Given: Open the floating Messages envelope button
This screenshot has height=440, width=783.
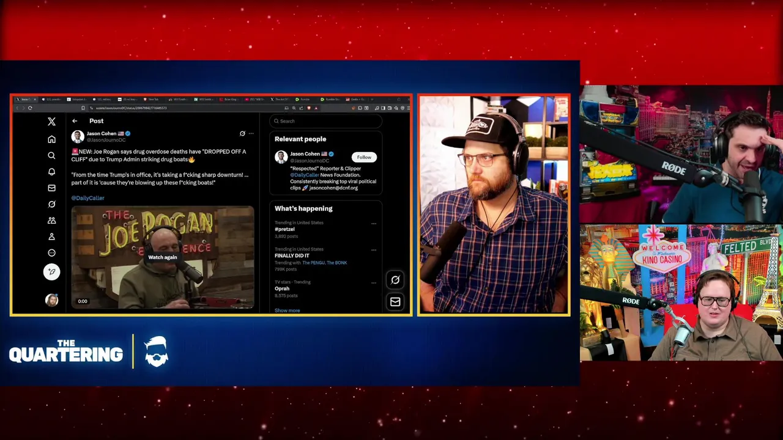Looking at the screenshot, I should click(395, 302).
